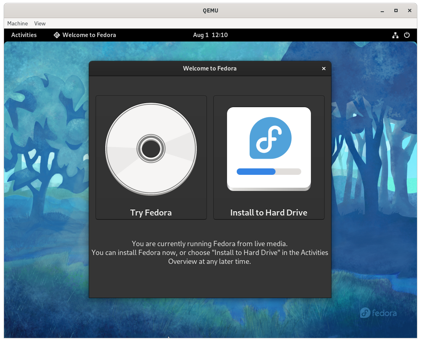This screenshot has width=421, height=342.
Task: Open the QEMU Machine menu
Action: (17, 24)
